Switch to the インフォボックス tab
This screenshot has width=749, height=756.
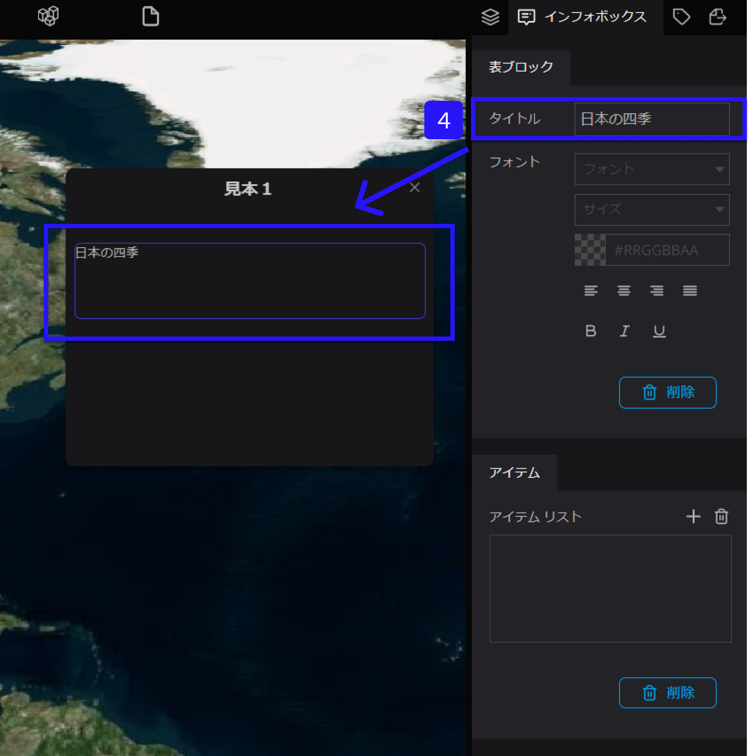coord(585,17)
